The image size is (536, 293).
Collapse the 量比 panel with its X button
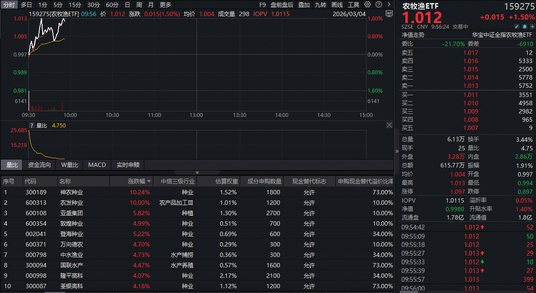tap(389, 125)
